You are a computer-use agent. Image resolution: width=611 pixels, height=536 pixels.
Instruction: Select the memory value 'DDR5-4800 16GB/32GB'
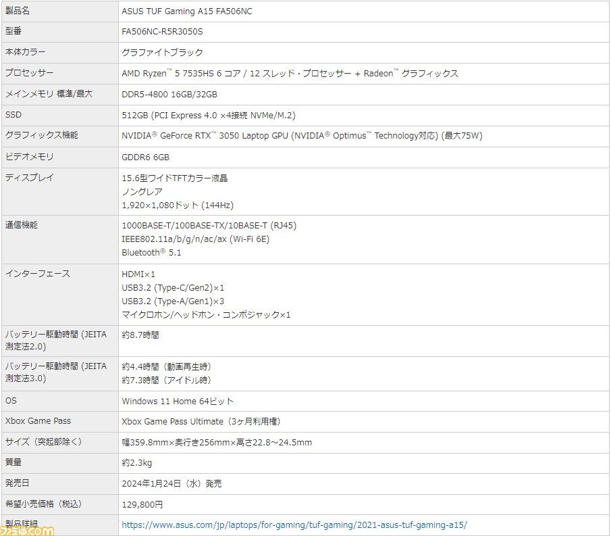pyautogui.click(x=169, y=95)
